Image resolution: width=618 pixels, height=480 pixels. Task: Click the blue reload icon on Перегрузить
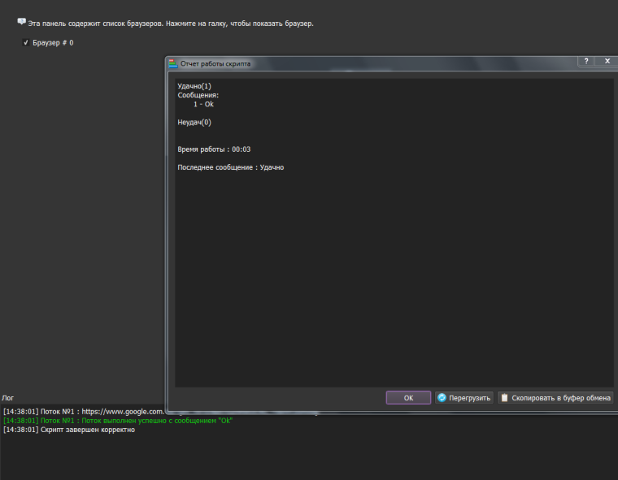tap(442, 398)
